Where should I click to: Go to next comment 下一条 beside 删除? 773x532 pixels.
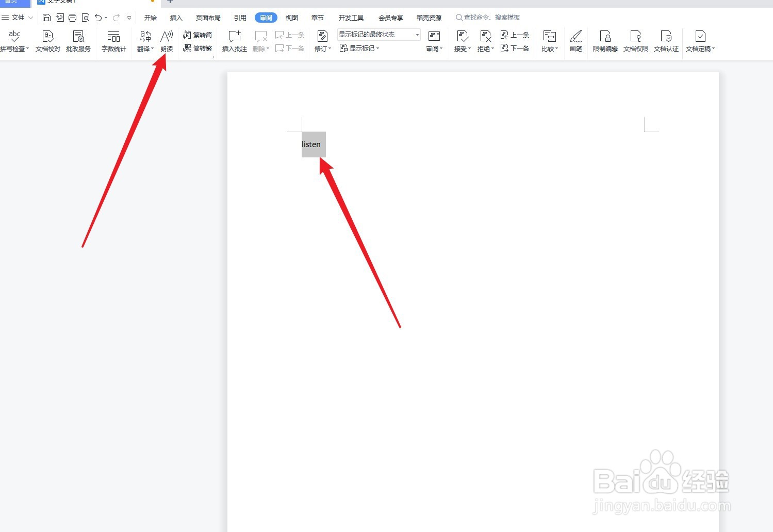[x=290, y=48]
